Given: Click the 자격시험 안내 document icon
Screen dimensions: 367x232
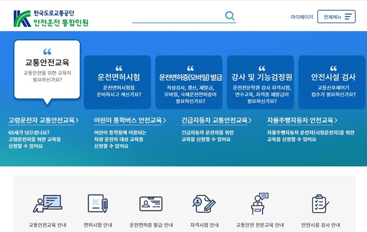Looking at the screenshot, I should click(x=204, y=204).
